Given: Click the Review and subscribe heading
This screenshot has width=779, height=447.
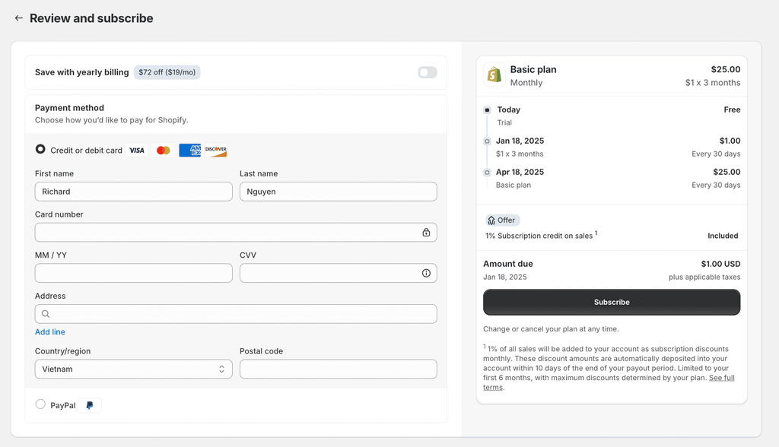Looking at the screenshot, I should pos(91,18).
